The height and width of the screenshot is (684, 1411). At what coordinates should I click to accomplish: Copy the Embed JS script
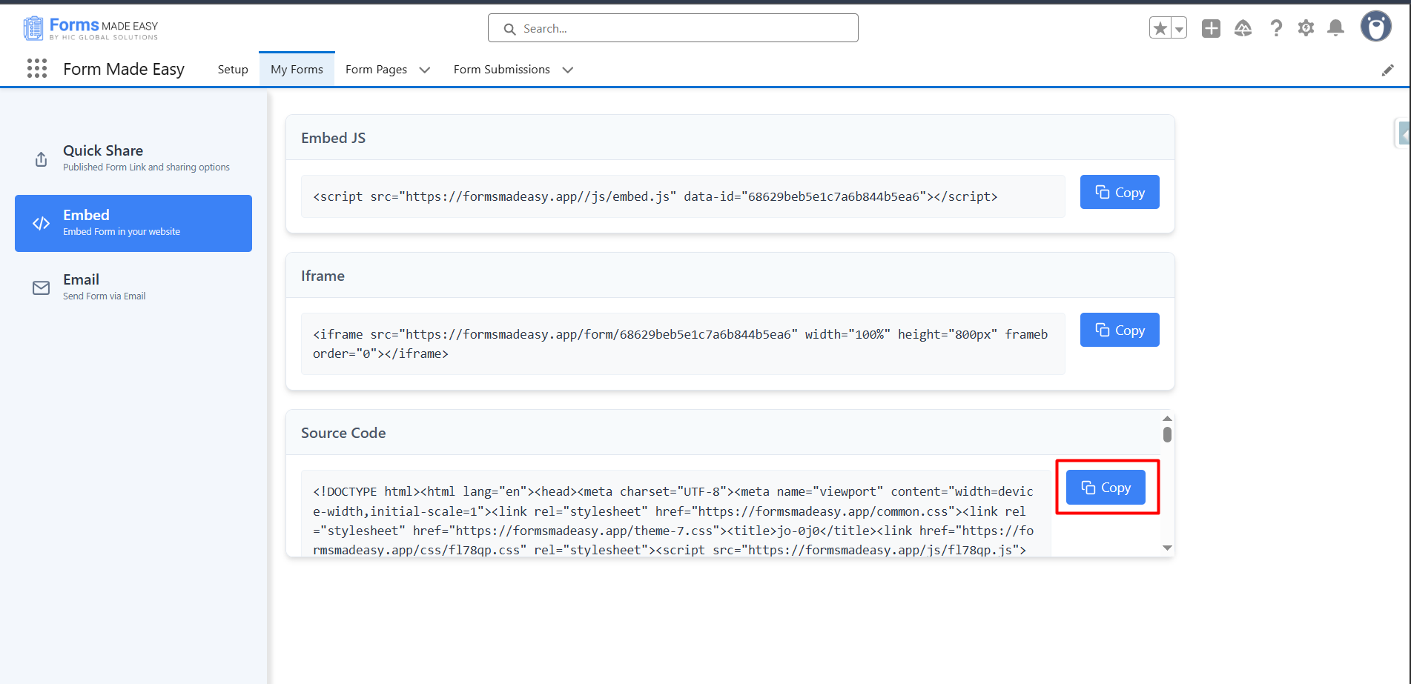(x=1119, y=192)
